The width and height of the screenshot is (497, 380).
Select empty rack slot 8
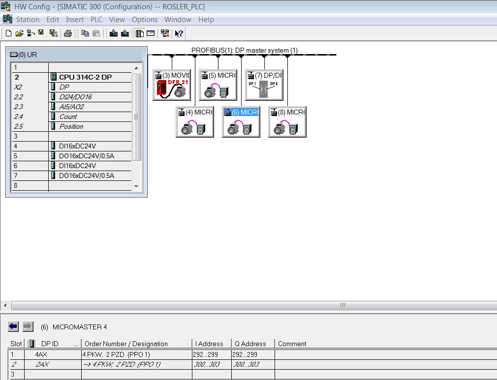tap(72, 185)
